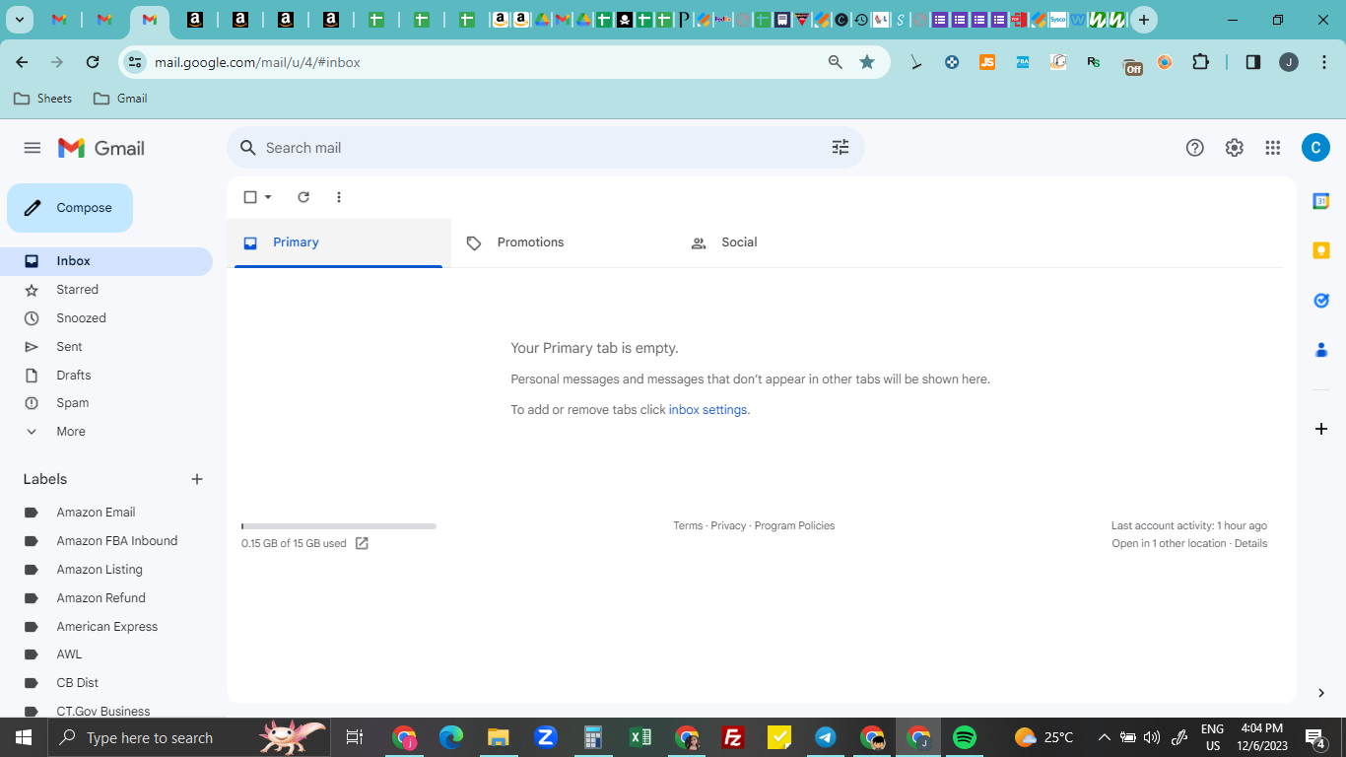The height and width of the screenshot is (757, 1346).
Task: Open the Privacy link
Action: pos(728,526)
